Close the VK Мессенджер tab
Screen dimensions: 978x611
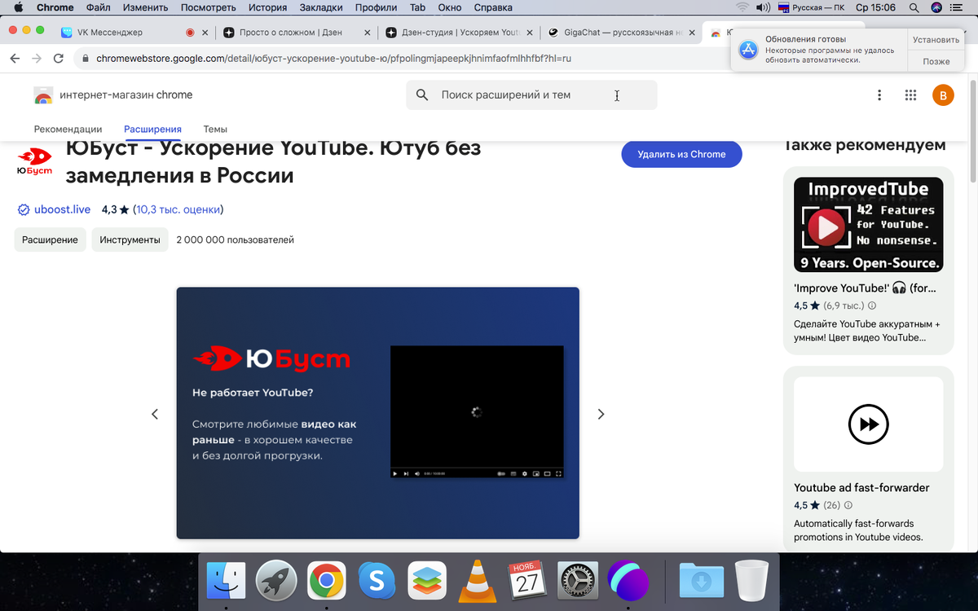205,33
